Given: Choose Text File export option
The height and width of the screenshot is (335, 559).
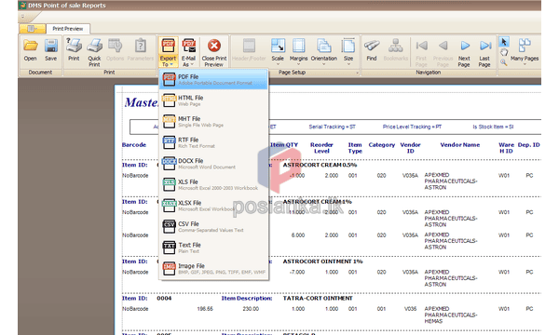Looking at the screenshot, I should (214, 248).
